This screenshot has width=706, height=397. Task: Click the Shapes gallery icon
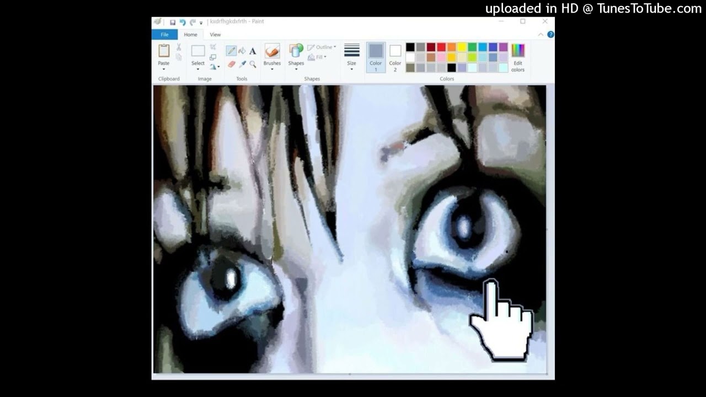point(296,51)
